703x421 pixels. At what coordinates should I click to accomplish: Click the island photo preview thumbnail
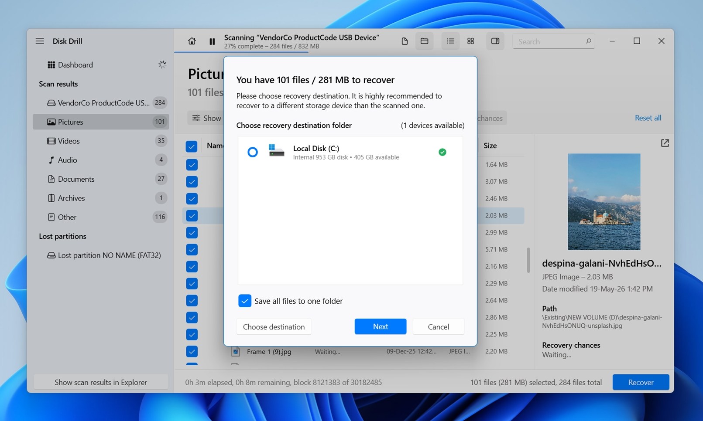[x=604, y=201]
